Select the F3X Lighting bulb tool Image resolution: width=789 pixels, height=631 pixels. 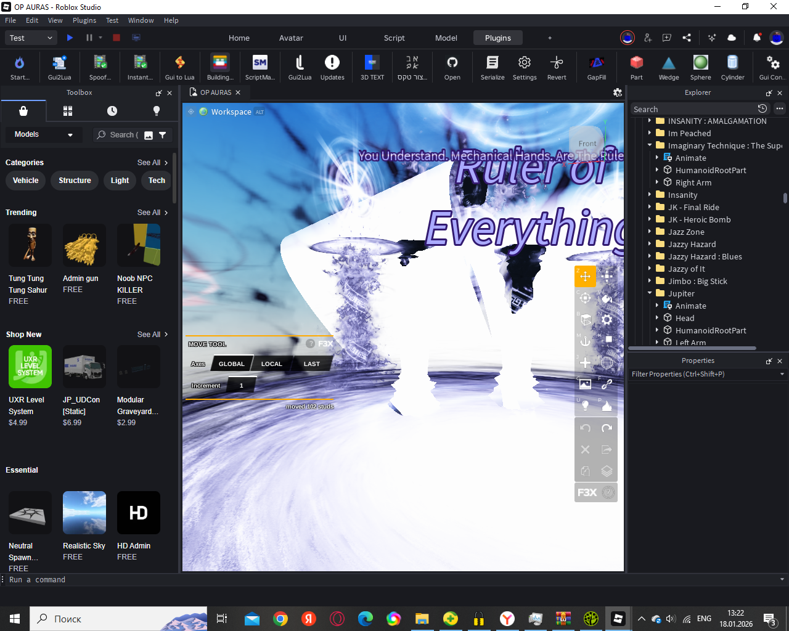pyautogui.click(x=586, y=405)
